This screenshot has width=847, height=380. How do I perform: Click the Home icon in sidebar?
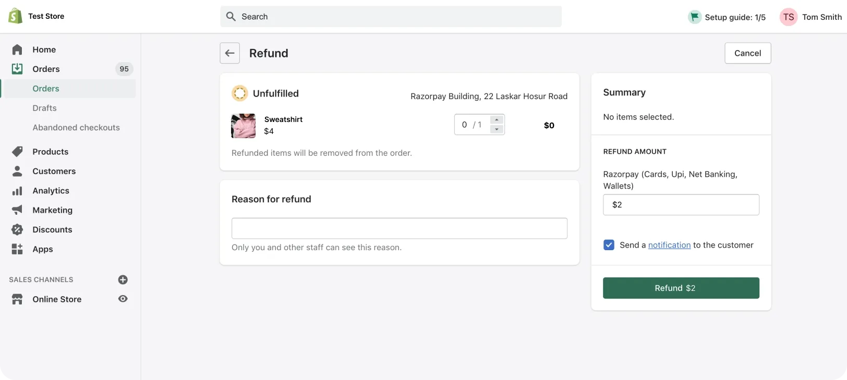tap(17, 50)
